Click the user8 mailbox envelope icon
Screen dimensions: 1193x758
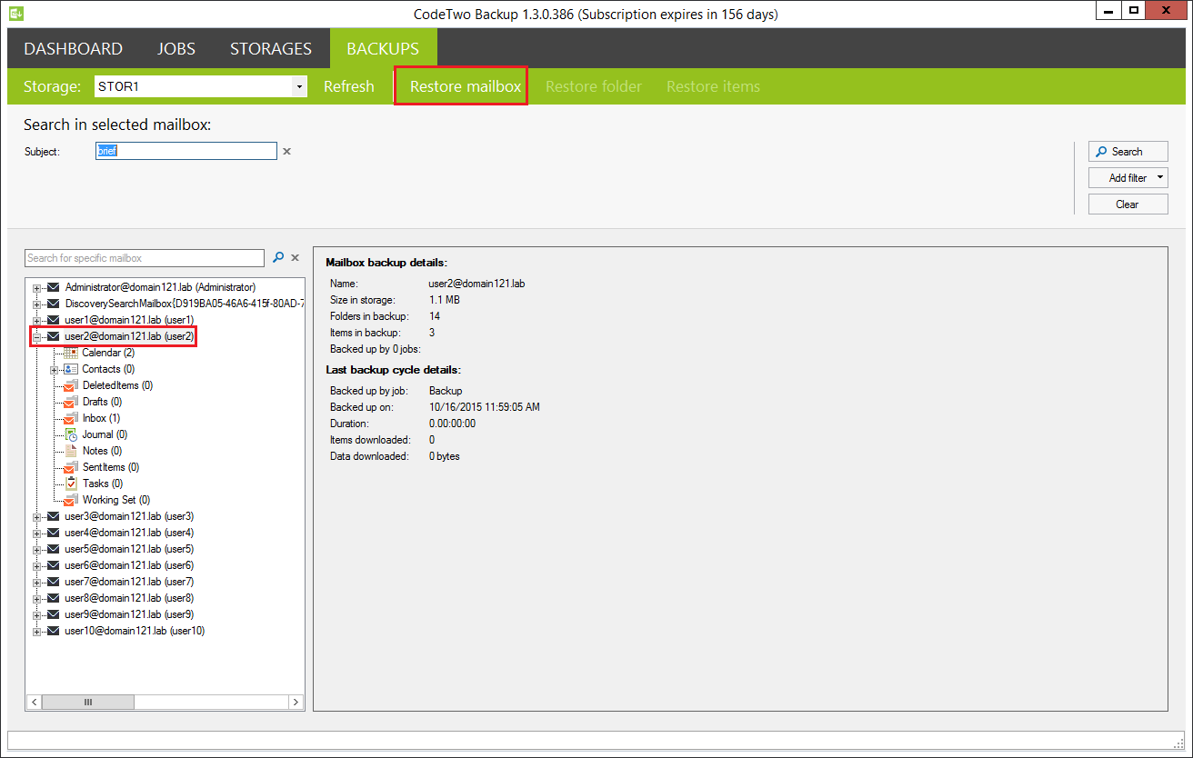pos(54,598)
